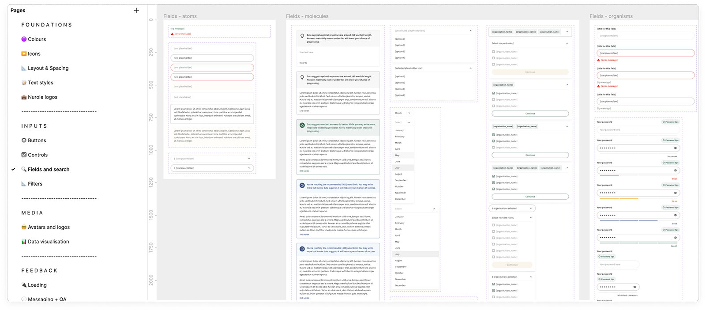Toggle eye icon in the 'So-so' password field
706x311 pixels.
click(x=675, y=193)
